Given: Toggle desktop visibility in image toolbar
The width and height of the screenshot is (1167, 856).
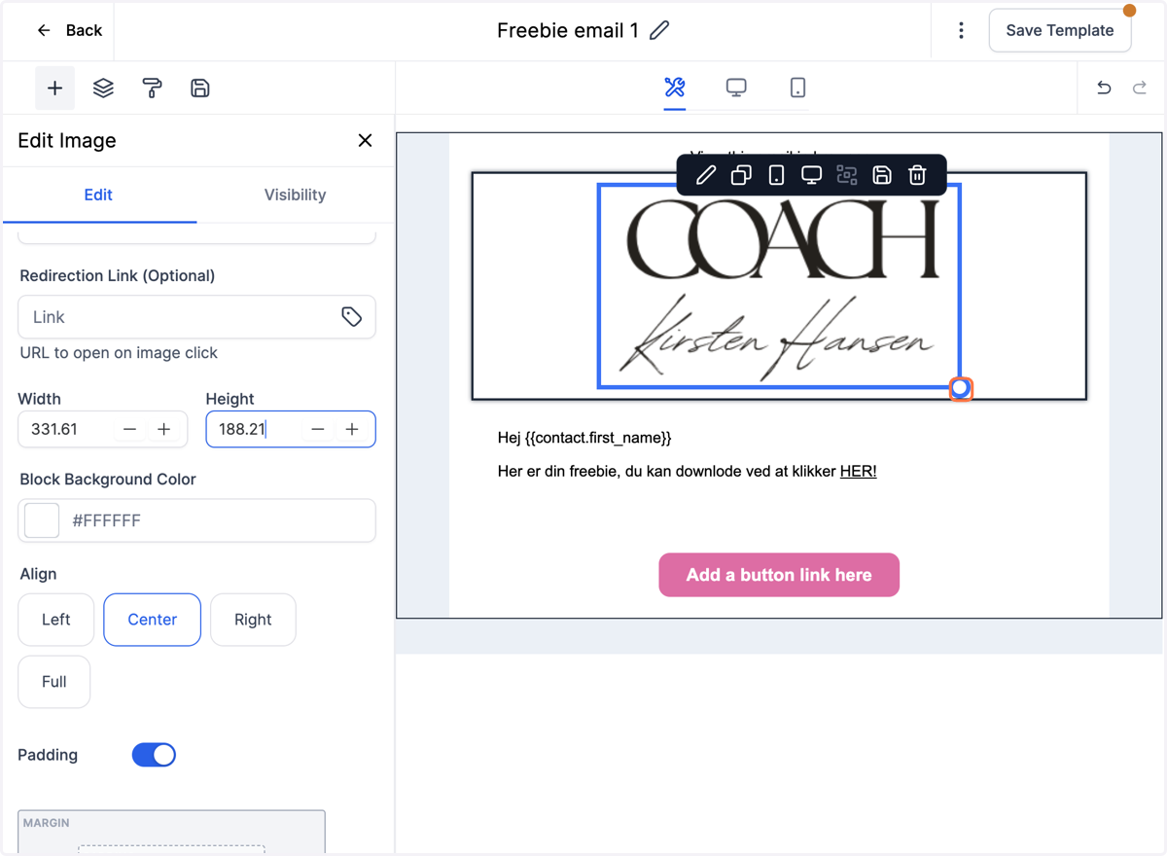Looking at the screenshot, I should coord(811,175).
